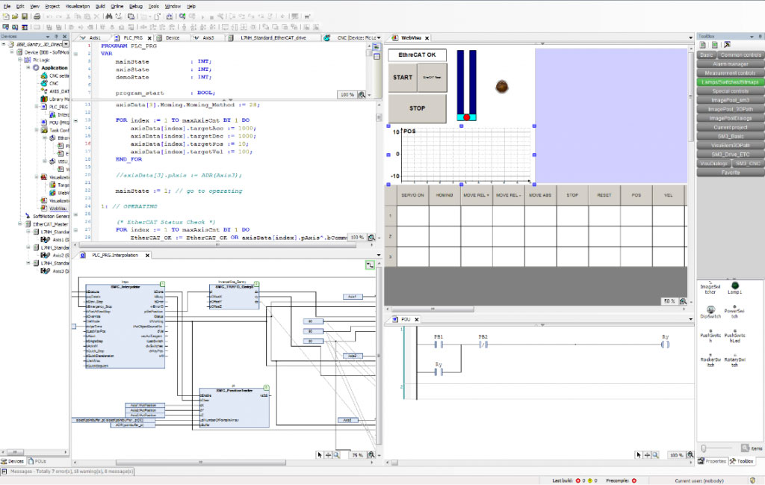Pick the Lamp1 element in ToolBox
Screen dimensions: 765x485
click(x=735, y=288)
